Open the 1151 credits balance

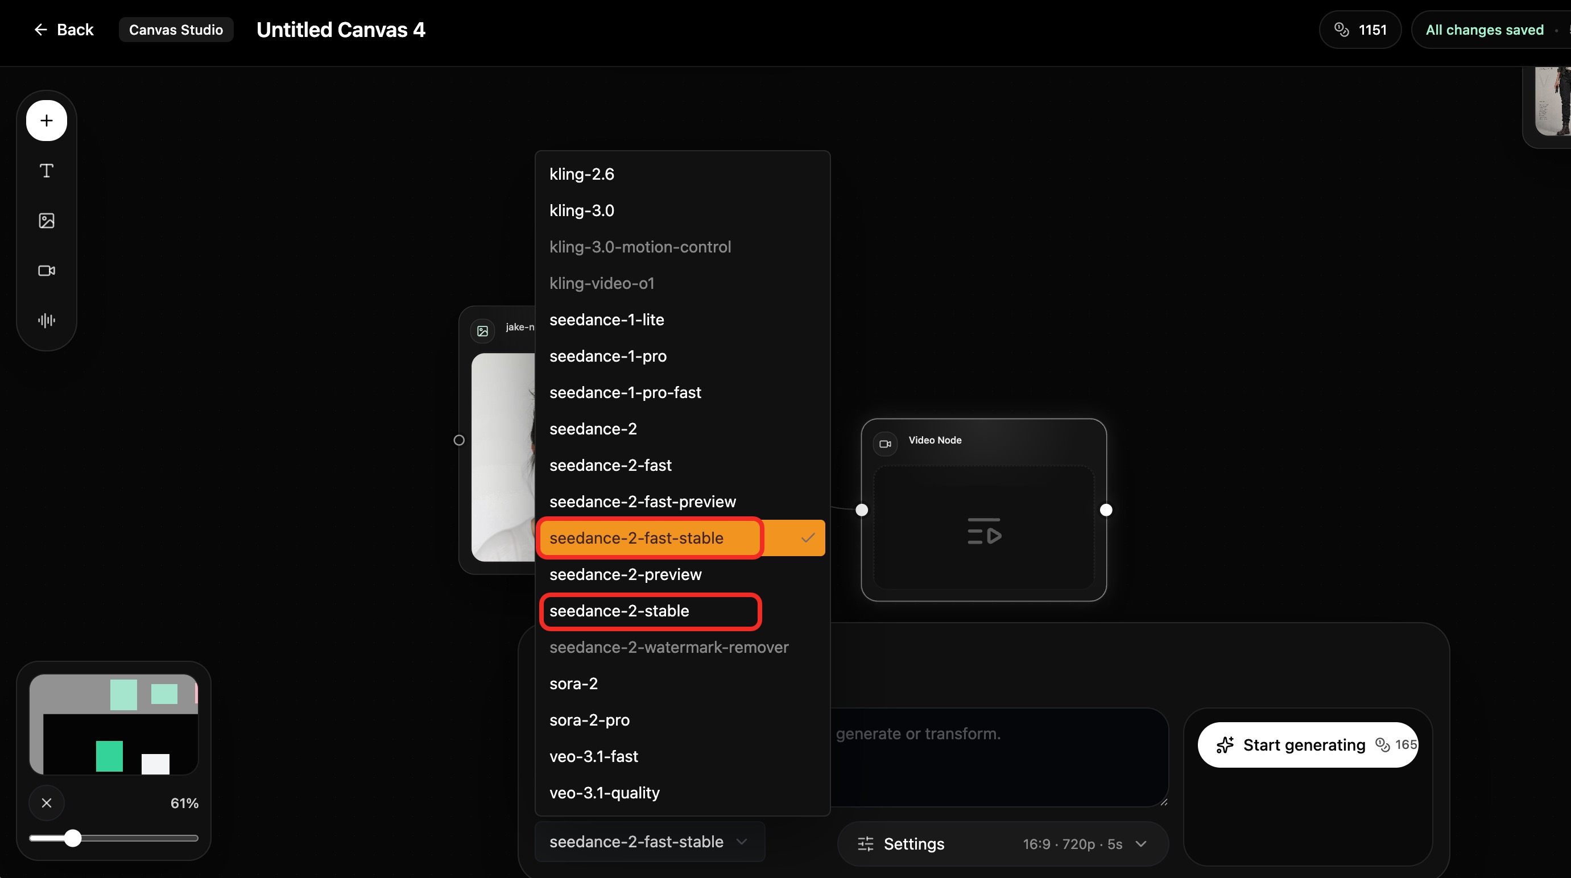1360,30
